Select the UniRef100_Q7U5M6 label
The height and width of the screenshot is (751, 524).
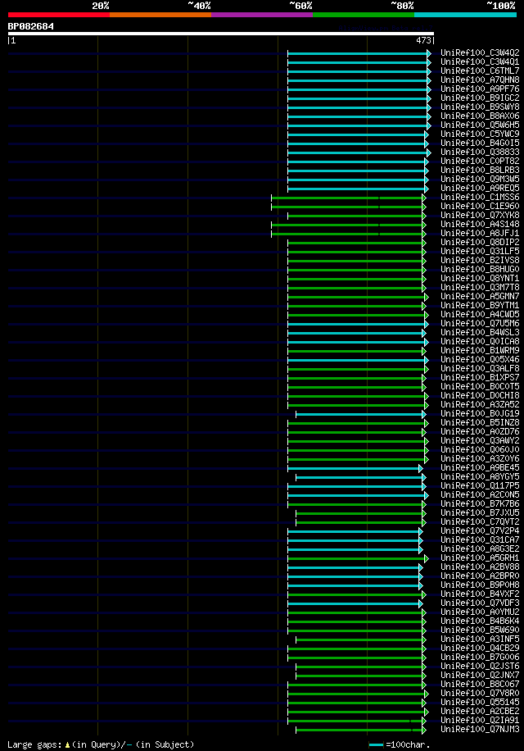pos(480,324)
